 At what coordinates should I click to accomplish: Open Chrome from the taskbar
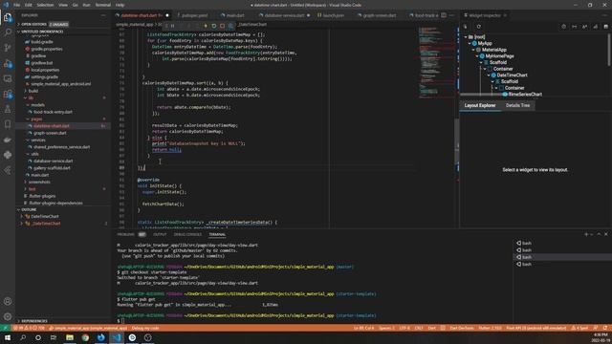85,337
